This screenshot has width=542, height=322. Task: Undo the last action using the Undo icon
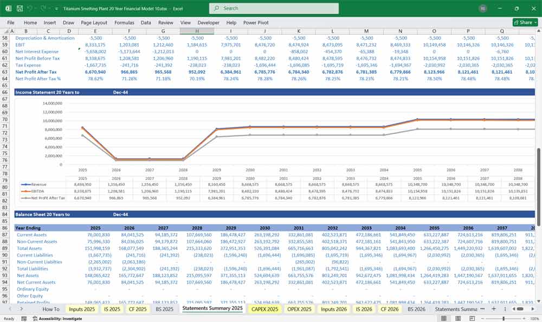click(x=29, y=8)
